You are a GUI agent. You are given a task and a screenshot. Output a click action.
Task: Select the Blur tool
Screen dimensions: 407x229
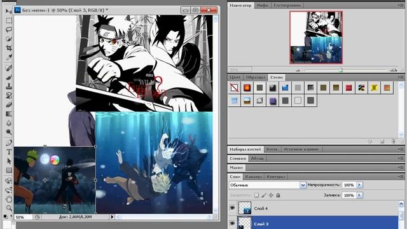pos(8,123)
